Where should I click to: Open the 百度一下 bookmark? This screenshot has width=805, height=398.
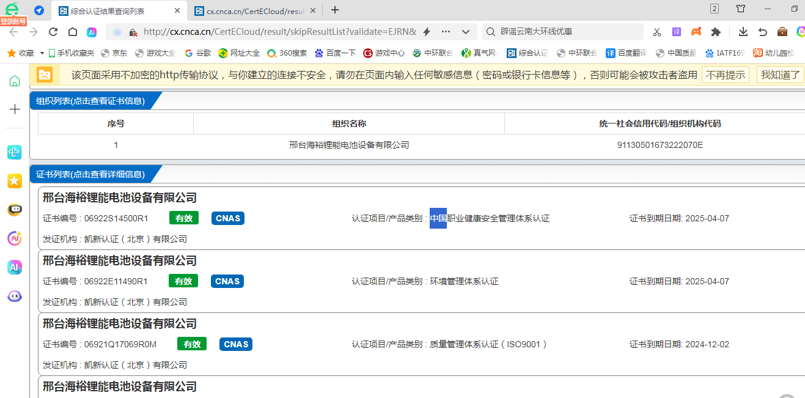point(335,53)
